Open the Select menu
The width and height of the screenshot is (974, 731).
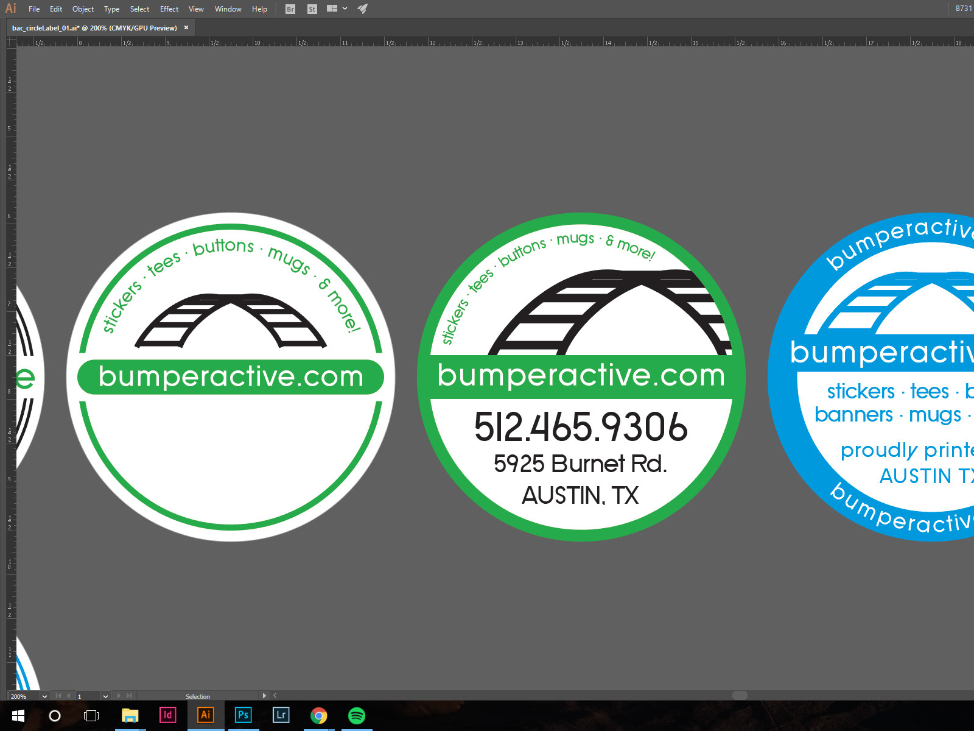pos(139,9)
